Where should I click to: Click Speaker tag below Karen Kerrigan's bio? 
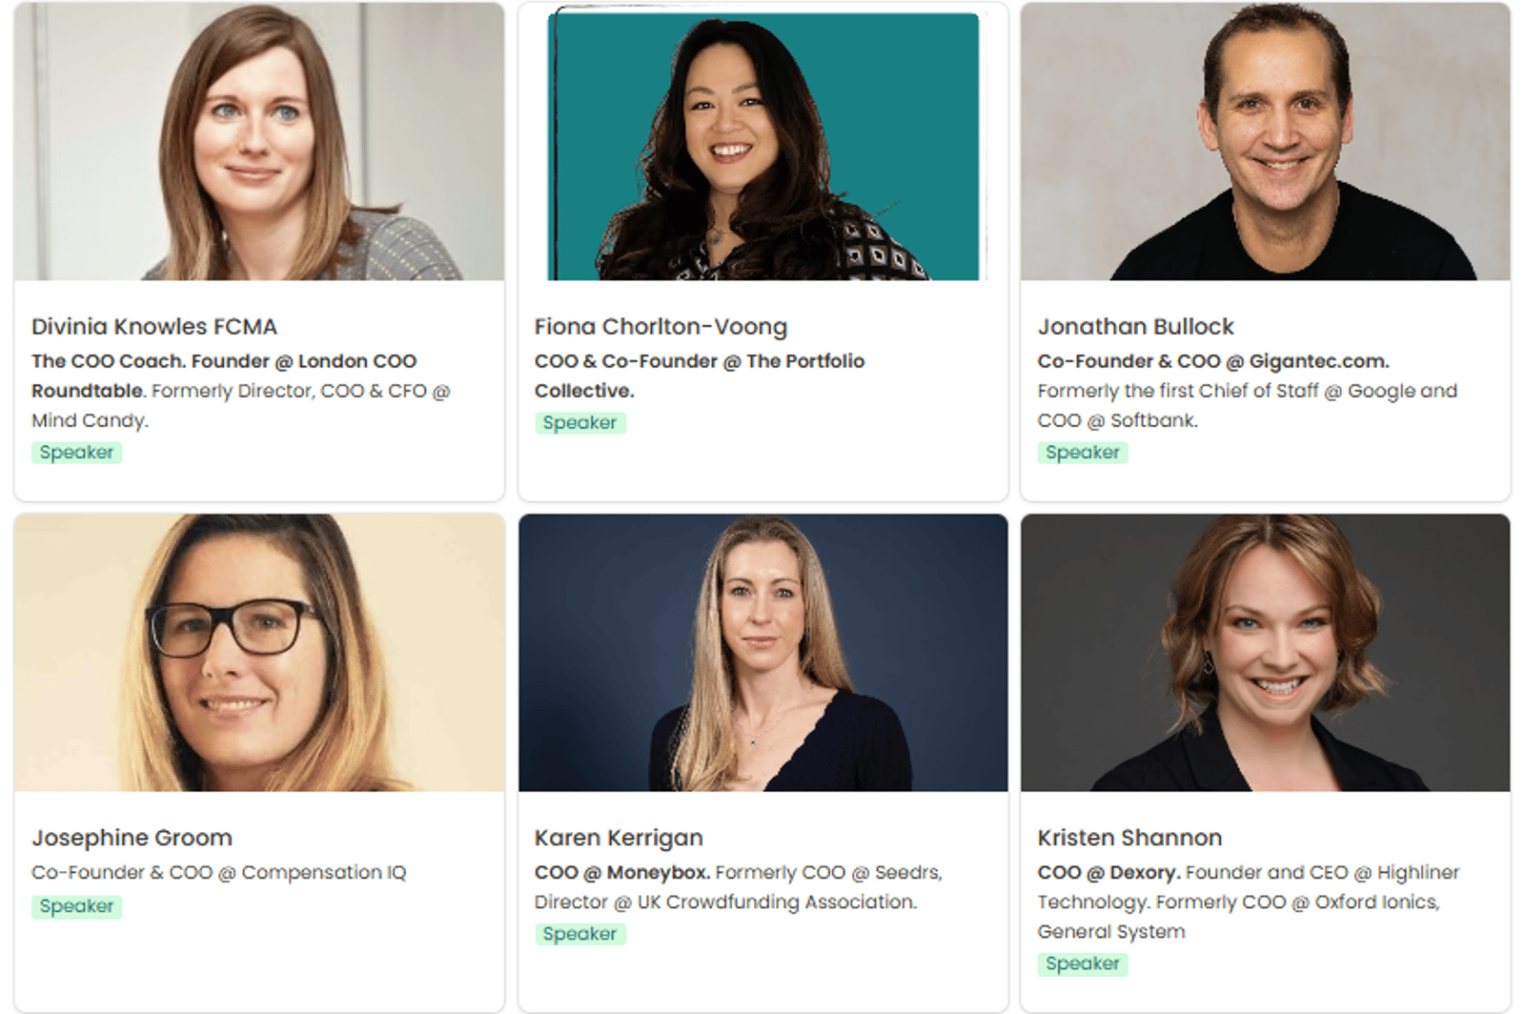coord(579,934)
